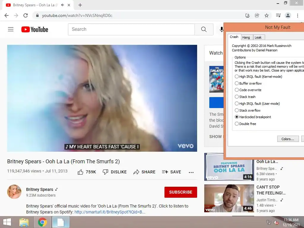The width and height of the screenshot is (304, 228).
Task: Click the video title 'Britney Spears - Ooh La La'
Action: pos(64,161)
